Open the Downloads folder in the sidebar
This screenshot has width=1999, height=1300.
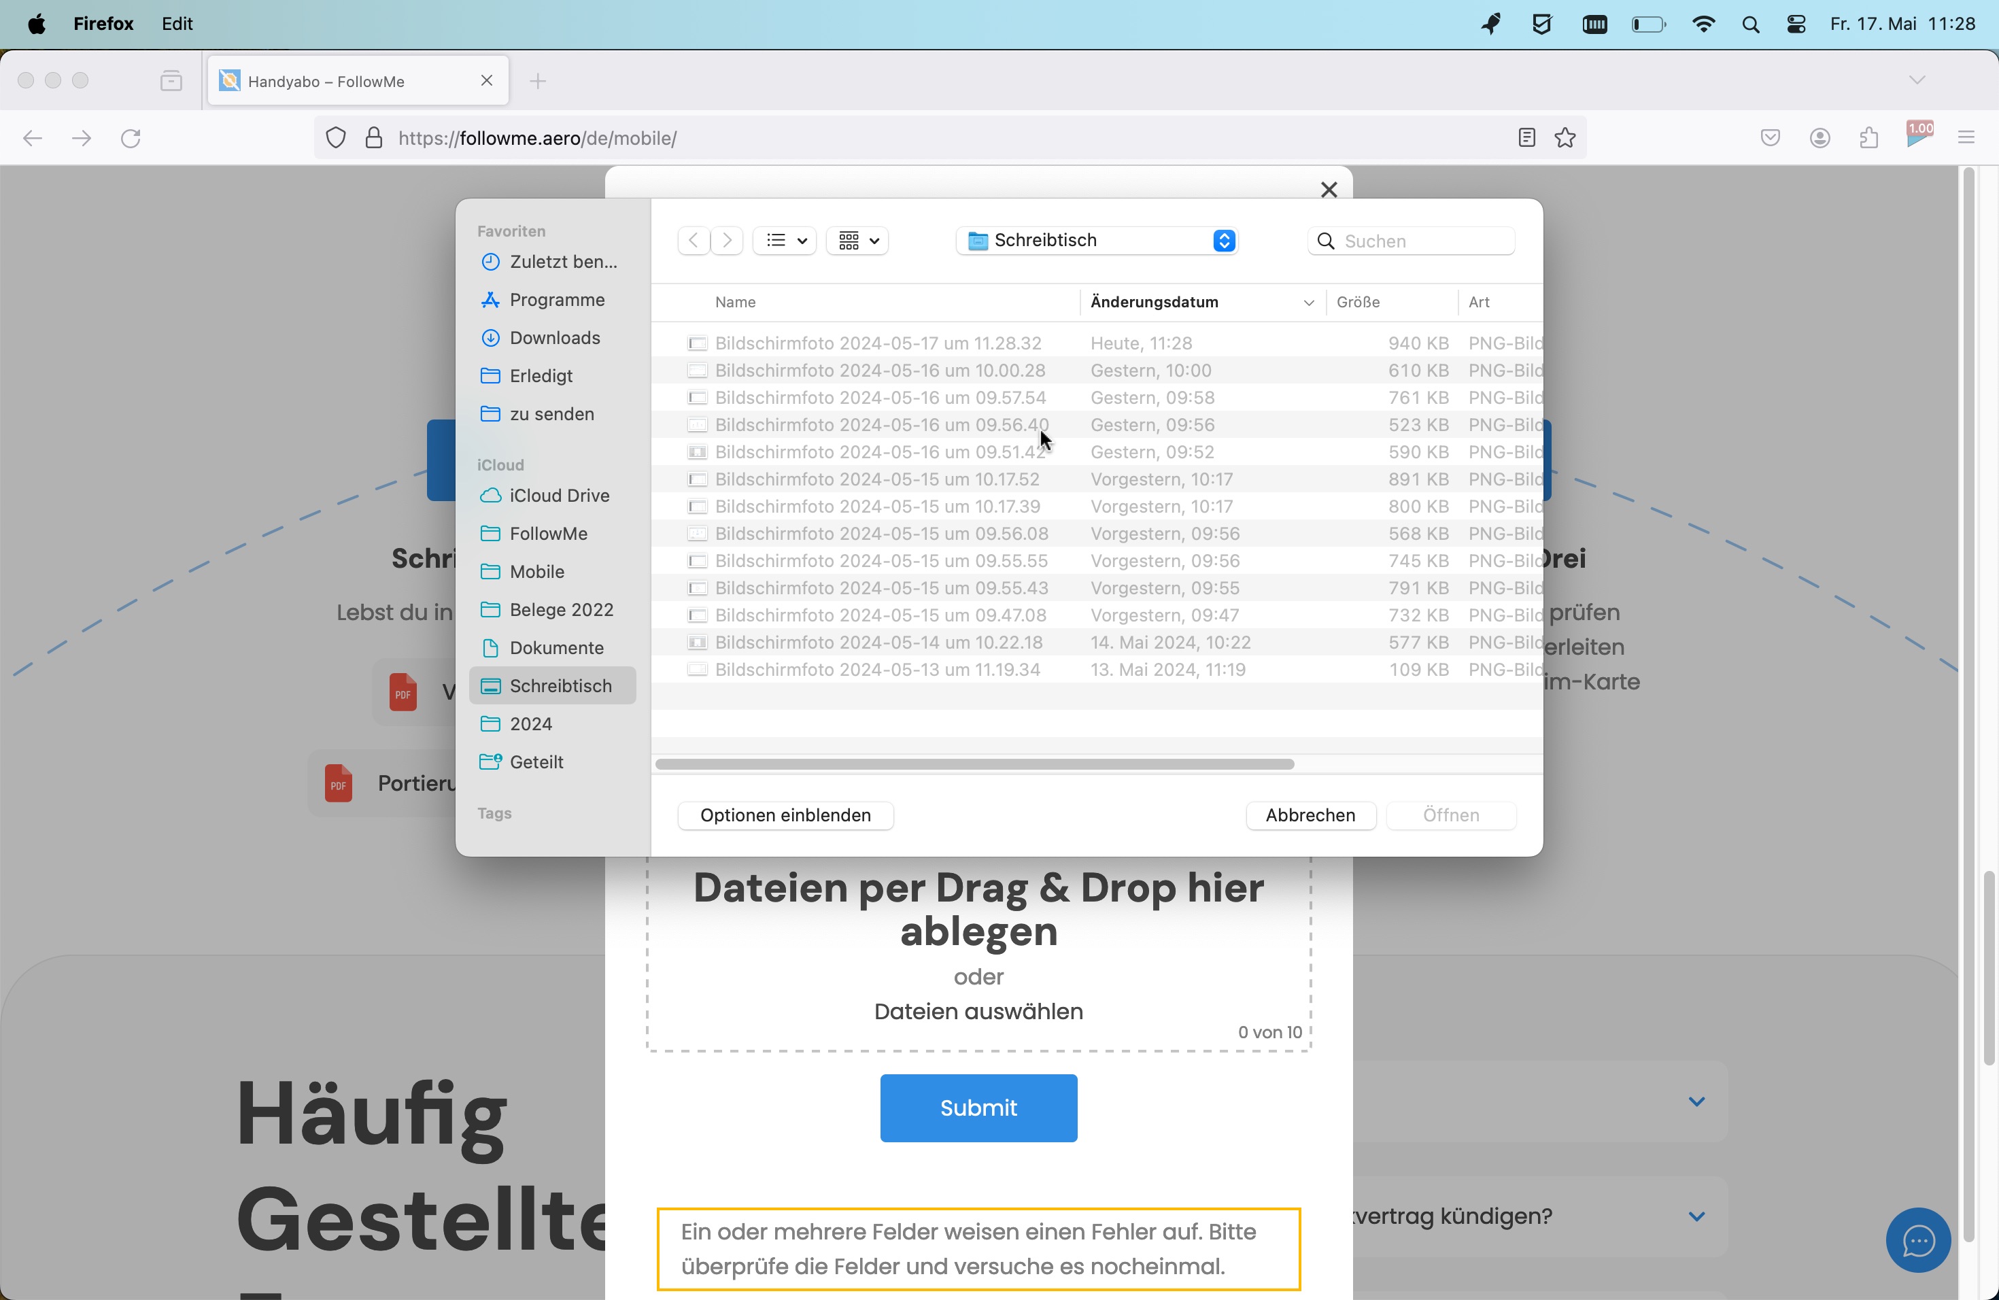pos(552,338)
